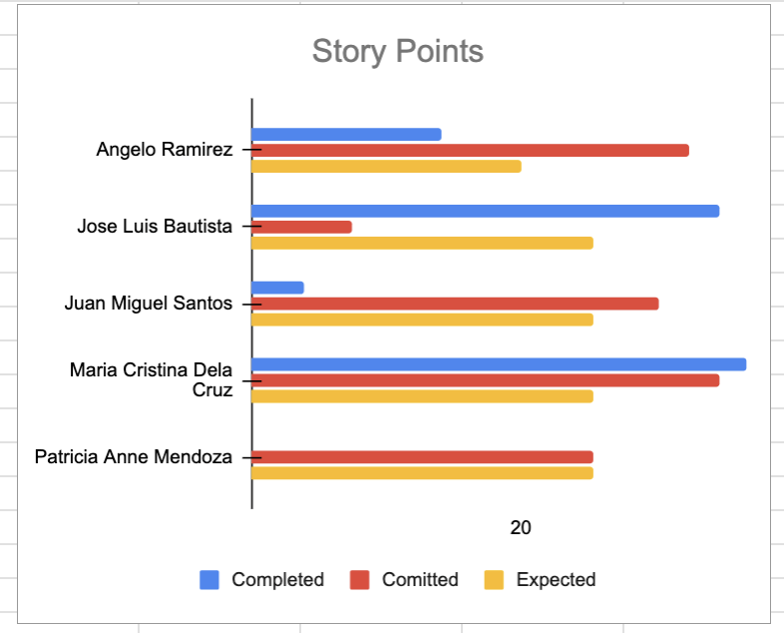
Task: Select Angelo Ramirez's blue Completed bar
Action: point(346,134)
